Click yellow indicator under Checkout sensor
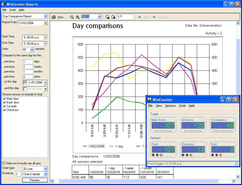The height and width of the screenshot is (185, 242). (191, 155)
